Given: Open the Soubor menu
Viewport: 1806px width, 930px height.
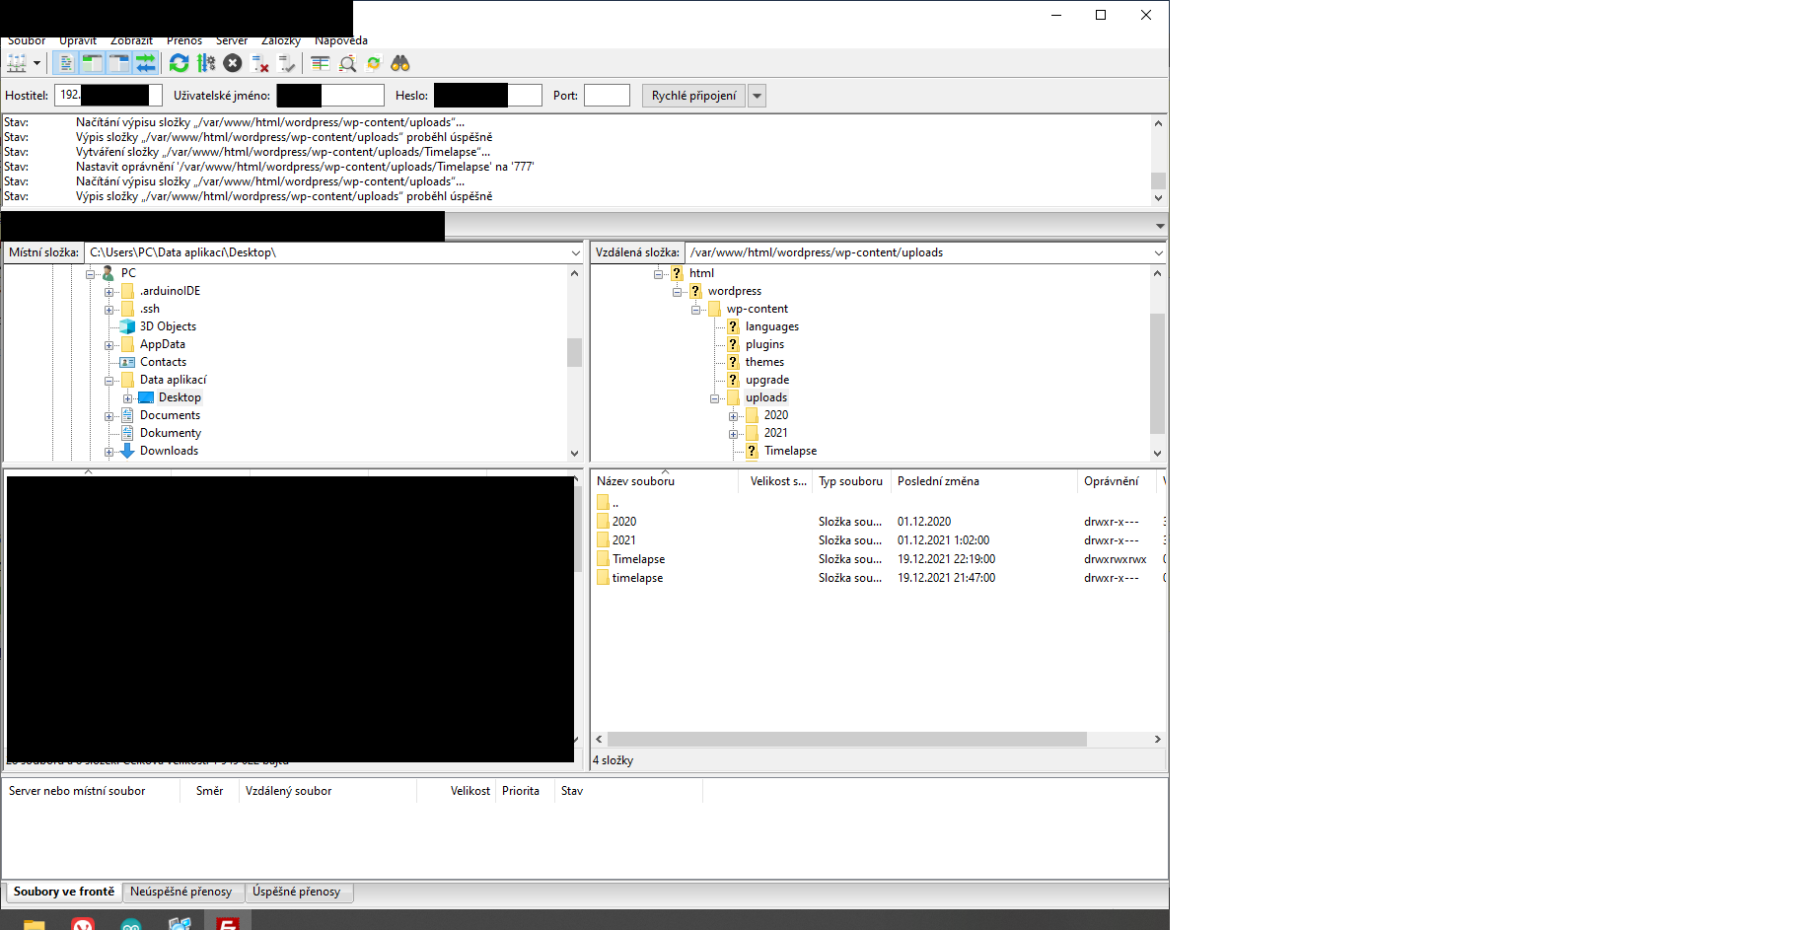Looking at the screenshot, I should pos(27,40).
